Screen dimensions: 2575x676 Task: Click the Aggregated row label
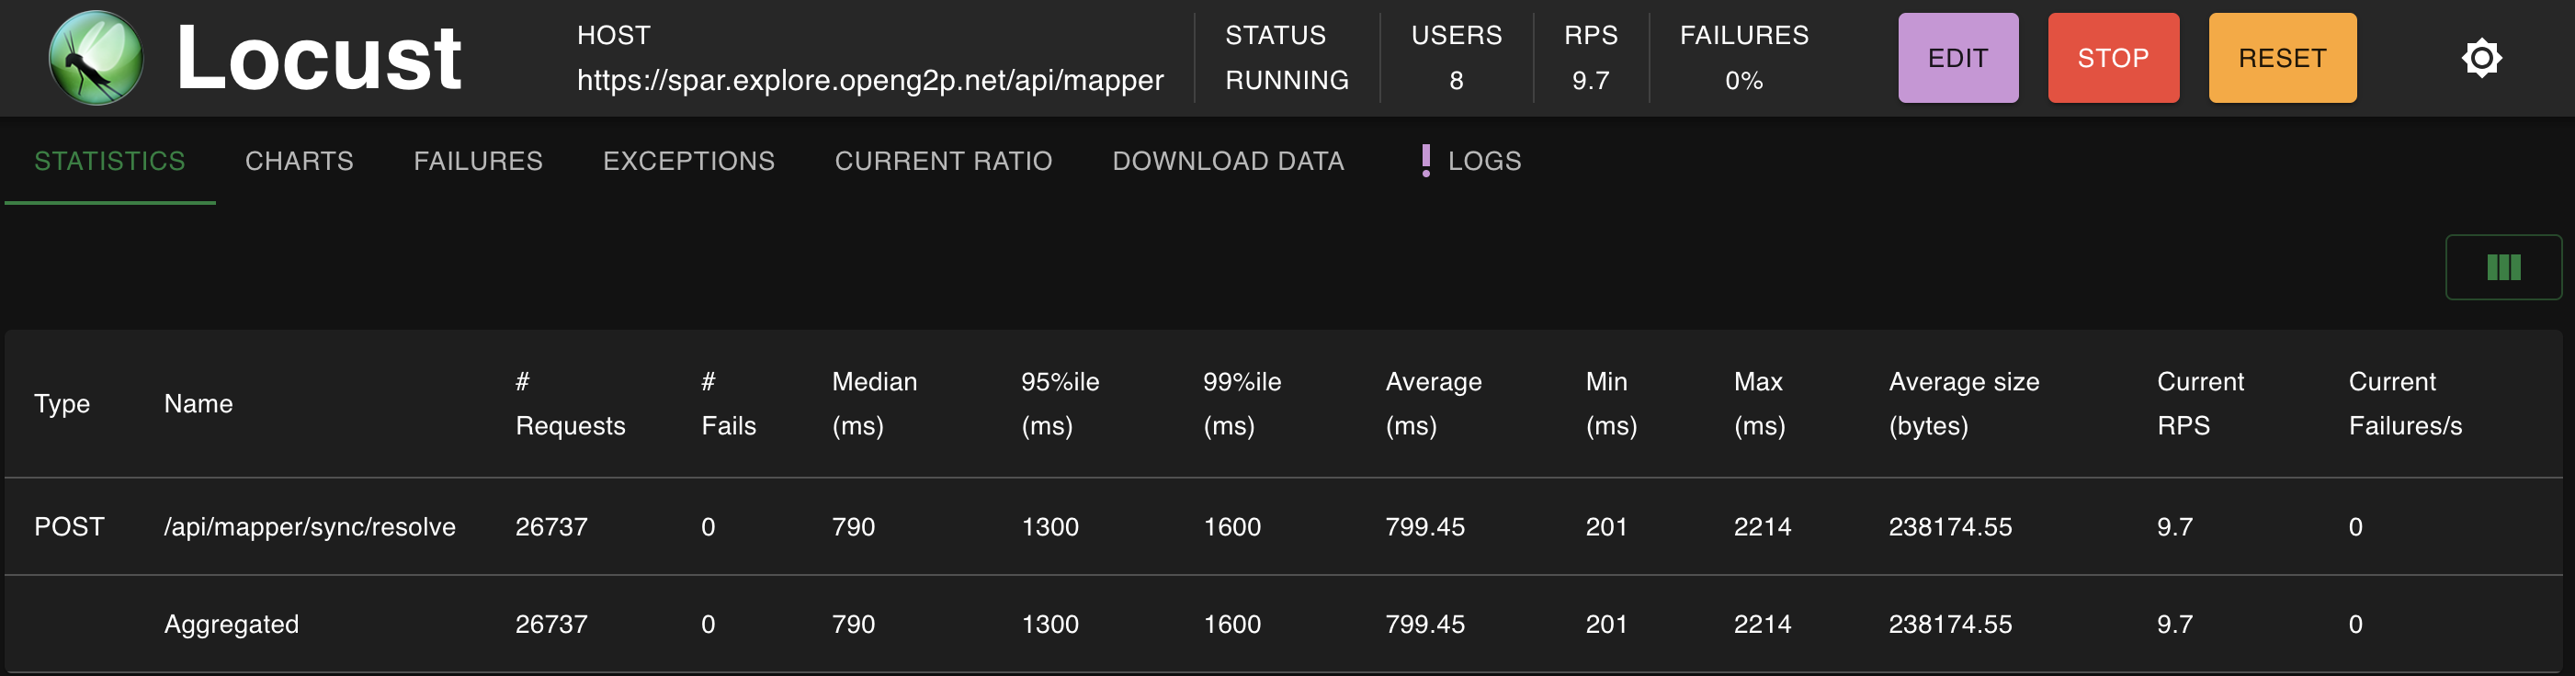[231, 624]
